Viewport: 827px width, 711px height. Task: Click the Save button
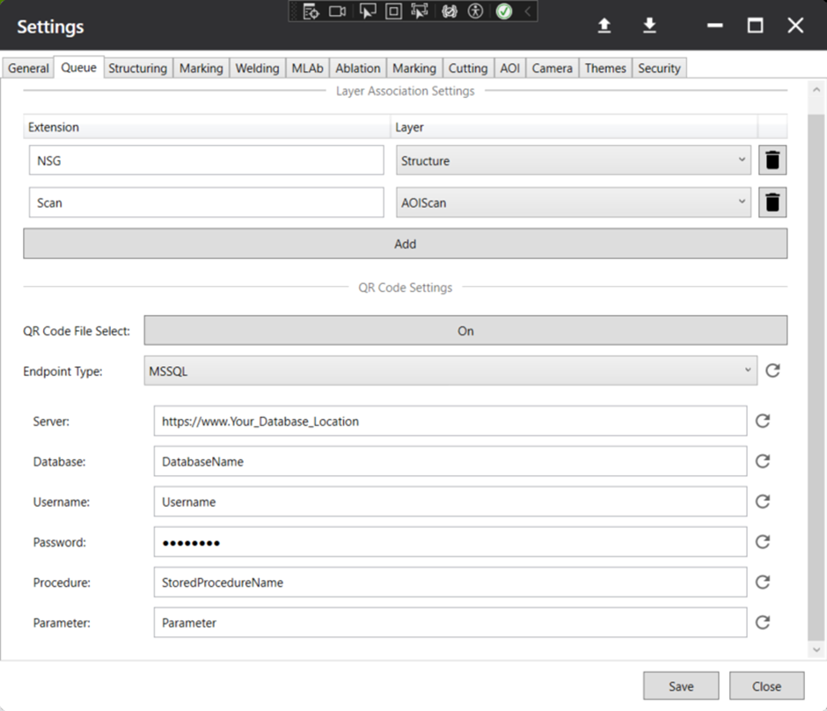681,686
